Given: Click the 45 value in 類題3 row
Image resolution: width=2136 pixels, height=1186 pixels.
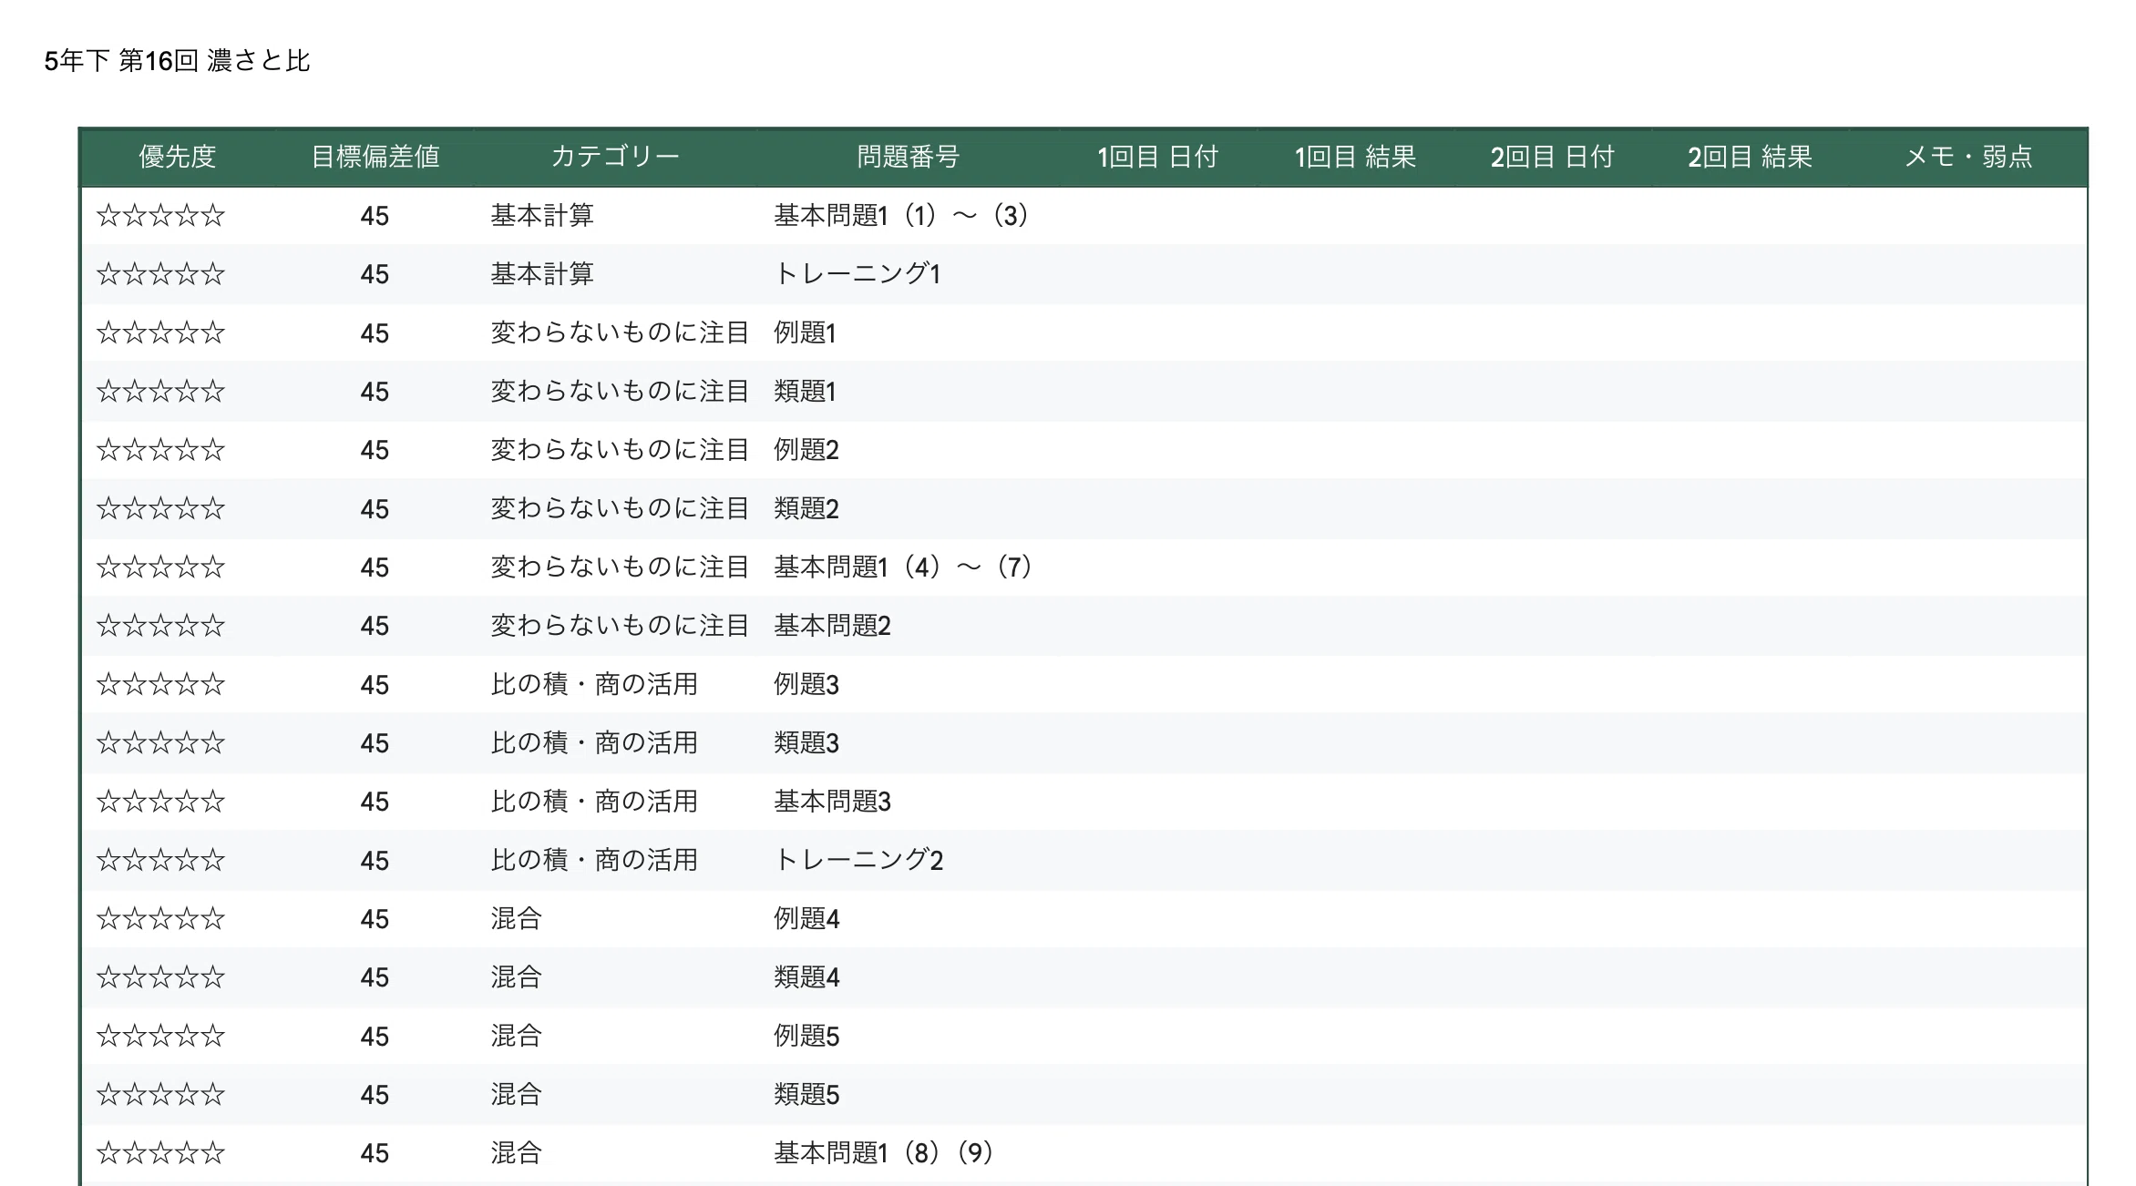Looking at the screenshot, I should 375,743.
